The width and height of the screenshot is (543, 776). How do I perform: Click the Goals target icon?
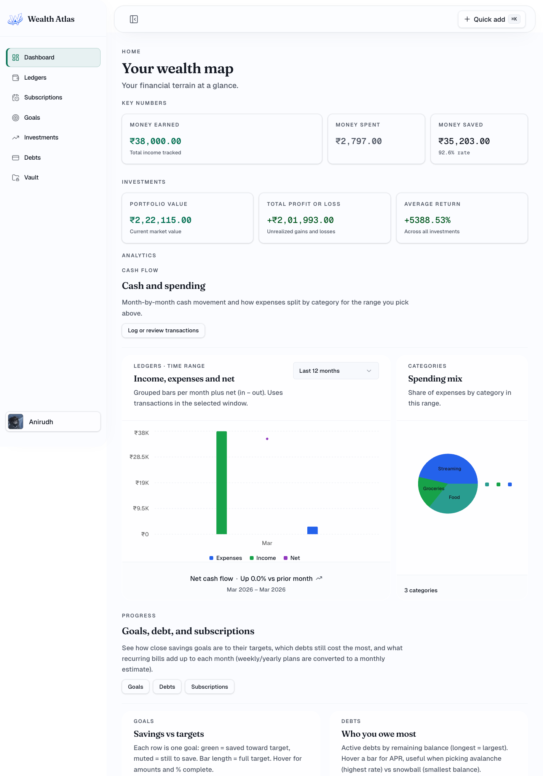coord(16,118)
